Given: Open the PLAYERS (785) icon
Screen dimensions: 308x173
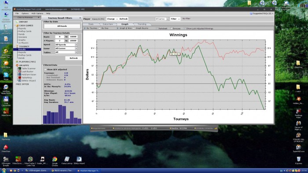Looking at the screenshot, I should [17, 62].
